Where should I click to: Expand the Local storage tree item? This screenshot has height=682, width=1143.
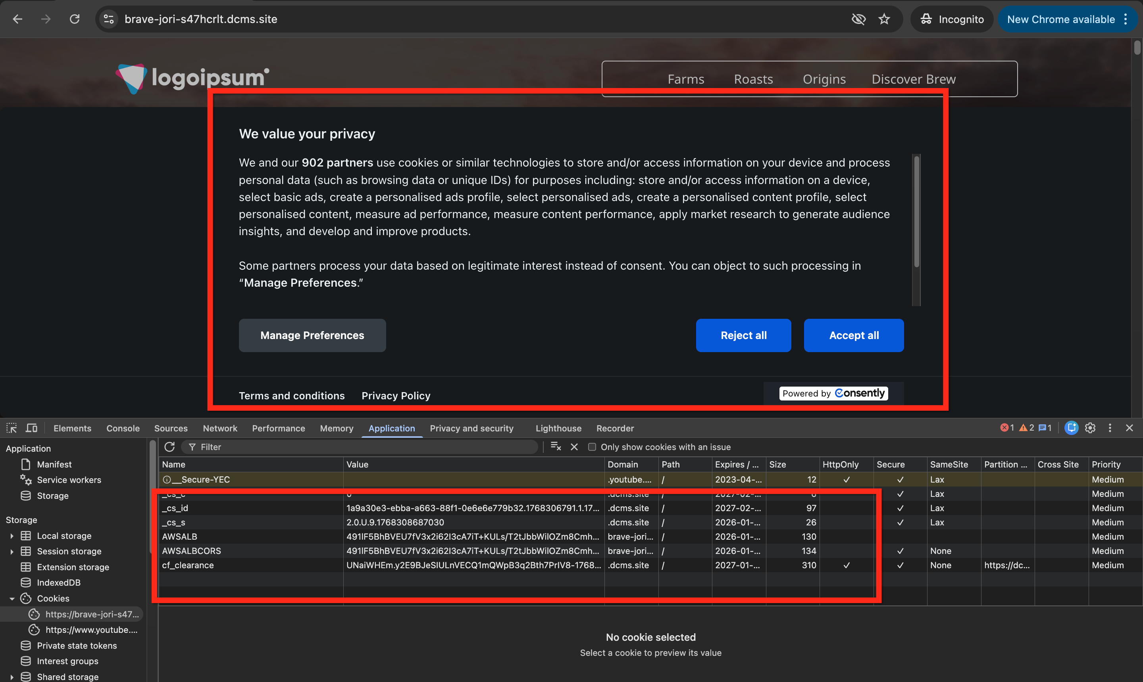[12, 536]
